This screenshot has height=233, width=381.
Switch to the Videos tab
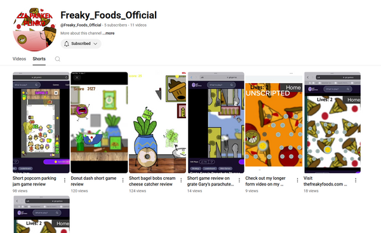[19, 59]
